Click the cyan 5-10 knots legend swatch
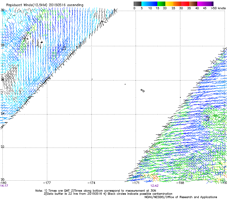227x199 pixels. (145, 4)
